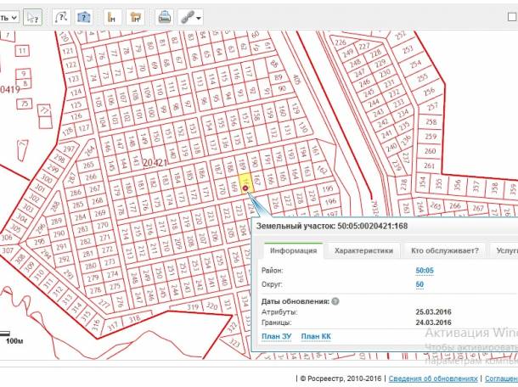Open the Соглашение footer link
518x387 pixels.
pos(501,379)
